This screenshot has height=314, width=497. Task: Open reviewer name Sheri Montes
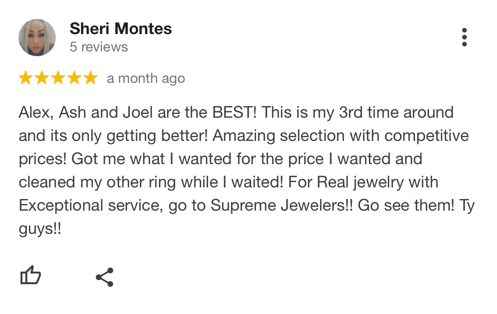point(121,29)
